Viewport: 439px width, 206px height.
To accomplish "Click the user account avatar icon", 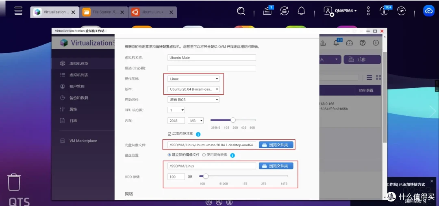I will [328, 11].
